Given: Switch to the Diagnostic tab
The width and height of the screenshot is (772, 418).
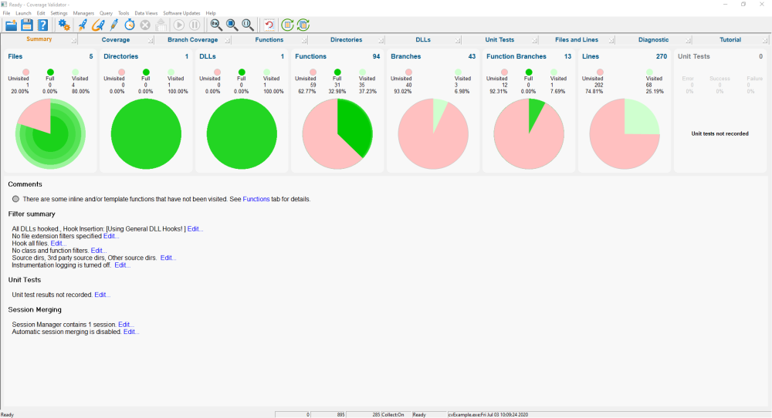Looking at the screenshot, I should pyautogui.click(x=653, y=40).
